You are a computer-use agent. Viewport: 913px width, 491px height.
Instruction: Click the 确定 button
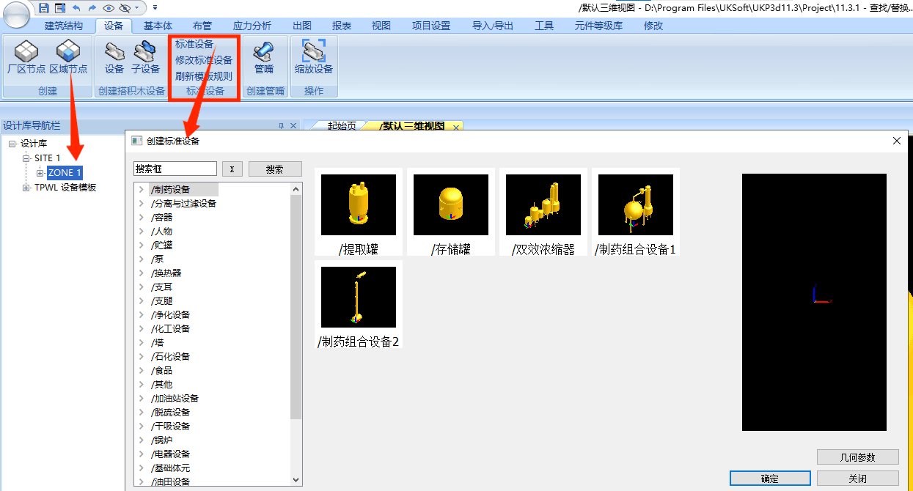[x=770, y=478]
